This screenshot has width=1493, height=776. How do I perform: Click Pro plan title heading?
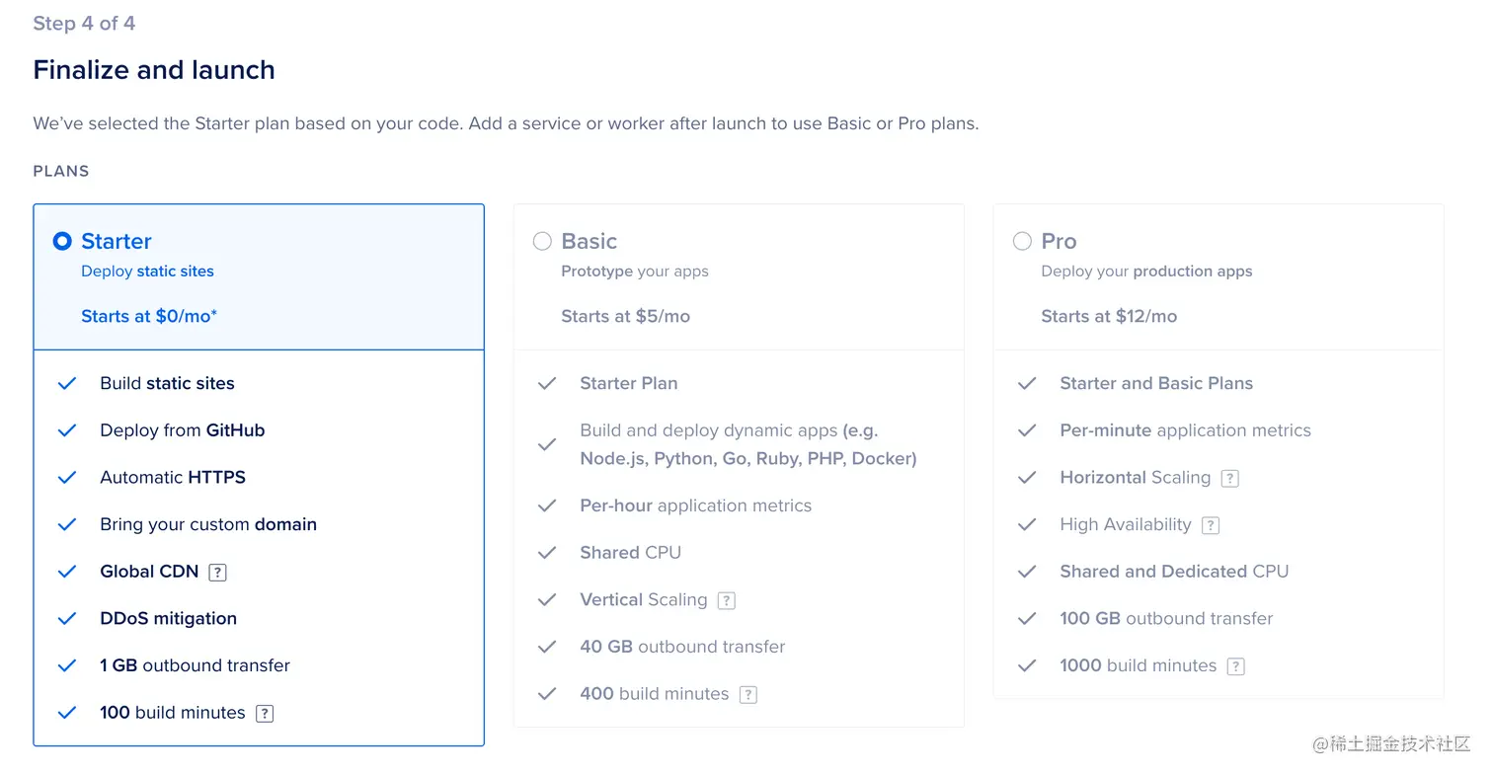coord(1059,241)
